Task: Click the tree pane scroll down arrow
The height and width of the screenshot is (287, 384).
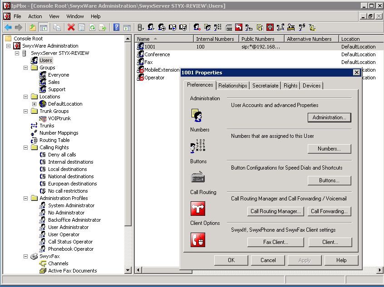Action: [x=128, y=270]
